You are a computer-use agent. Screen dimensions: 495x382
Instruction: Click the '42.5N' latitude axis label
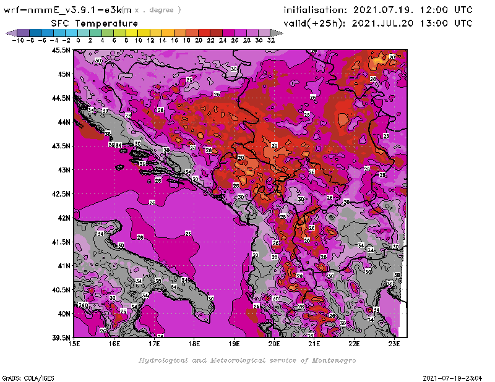(61, 194)
